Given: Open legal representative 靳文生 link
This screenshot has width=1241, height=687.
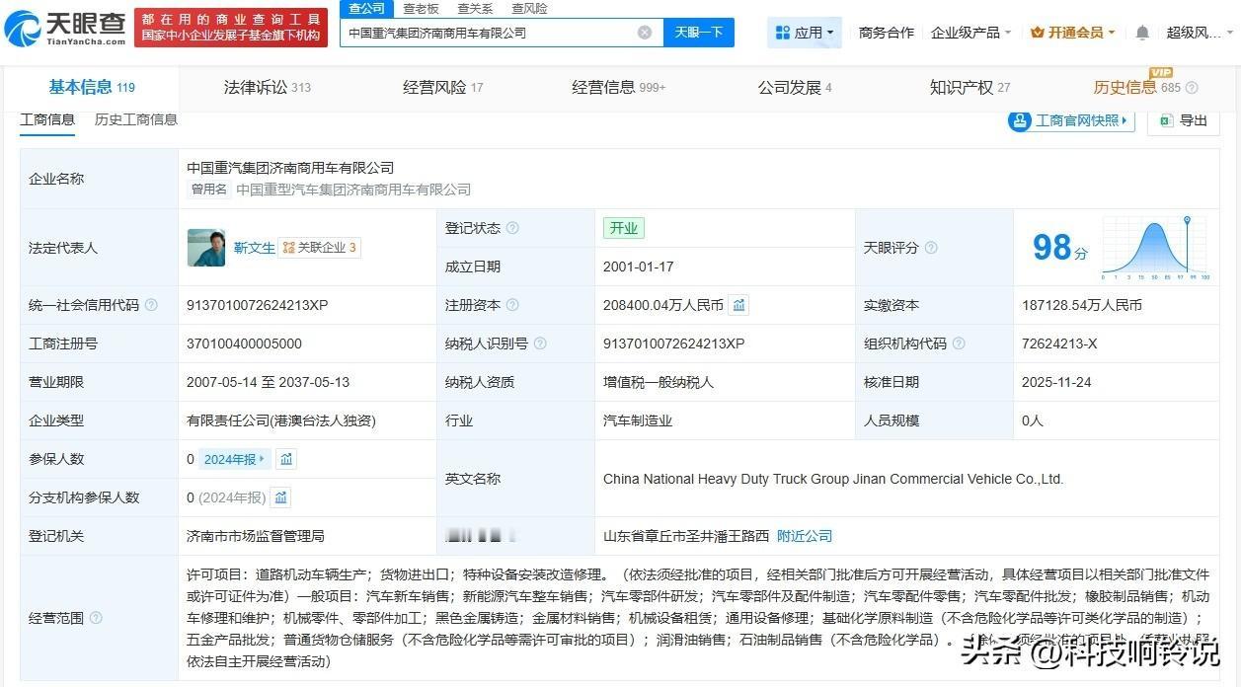Looking at the screenshot, I should pos(254,248).
